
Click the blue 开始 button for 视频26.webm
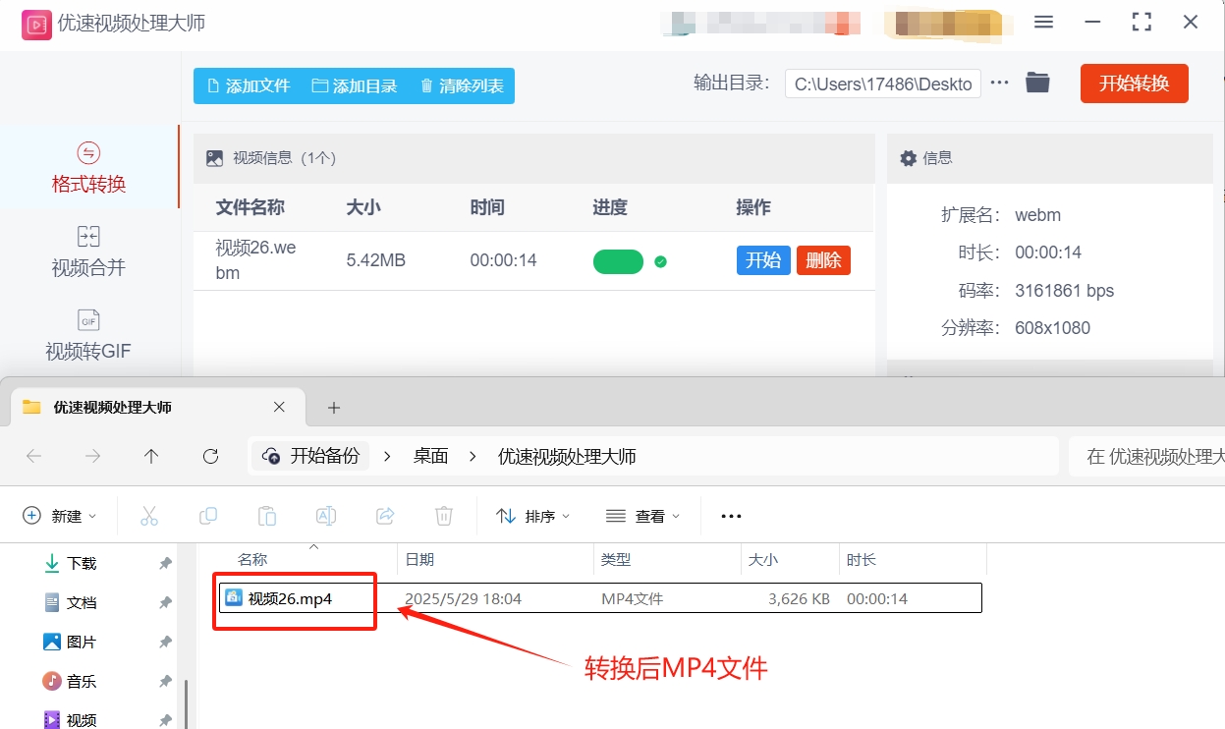coord(763,260)
